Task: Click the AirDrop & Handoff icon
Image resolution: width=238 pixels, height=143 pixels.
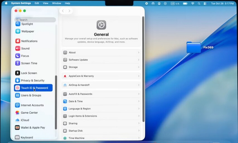Action: [65, 85]
